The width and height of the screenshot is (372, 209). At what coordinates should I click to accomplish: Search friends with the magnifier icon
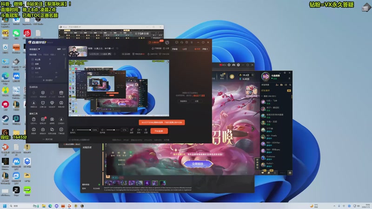290,85
